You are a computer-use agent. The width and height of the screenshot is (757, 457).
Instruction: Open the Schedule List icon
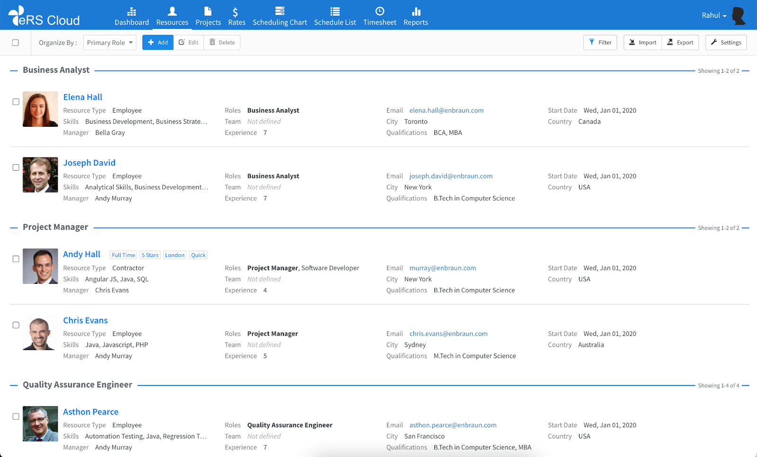pos(335,12)
